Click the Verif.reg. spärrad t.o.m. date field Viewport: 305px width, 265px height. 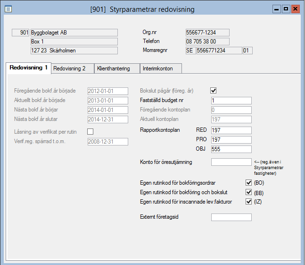coord(108,142)
